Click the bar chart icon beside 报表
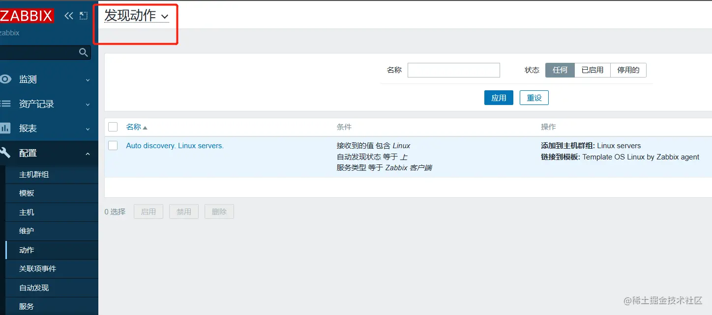Image resolution: width=712 pixels, height=315 pixels. click(x=5, y=128)
